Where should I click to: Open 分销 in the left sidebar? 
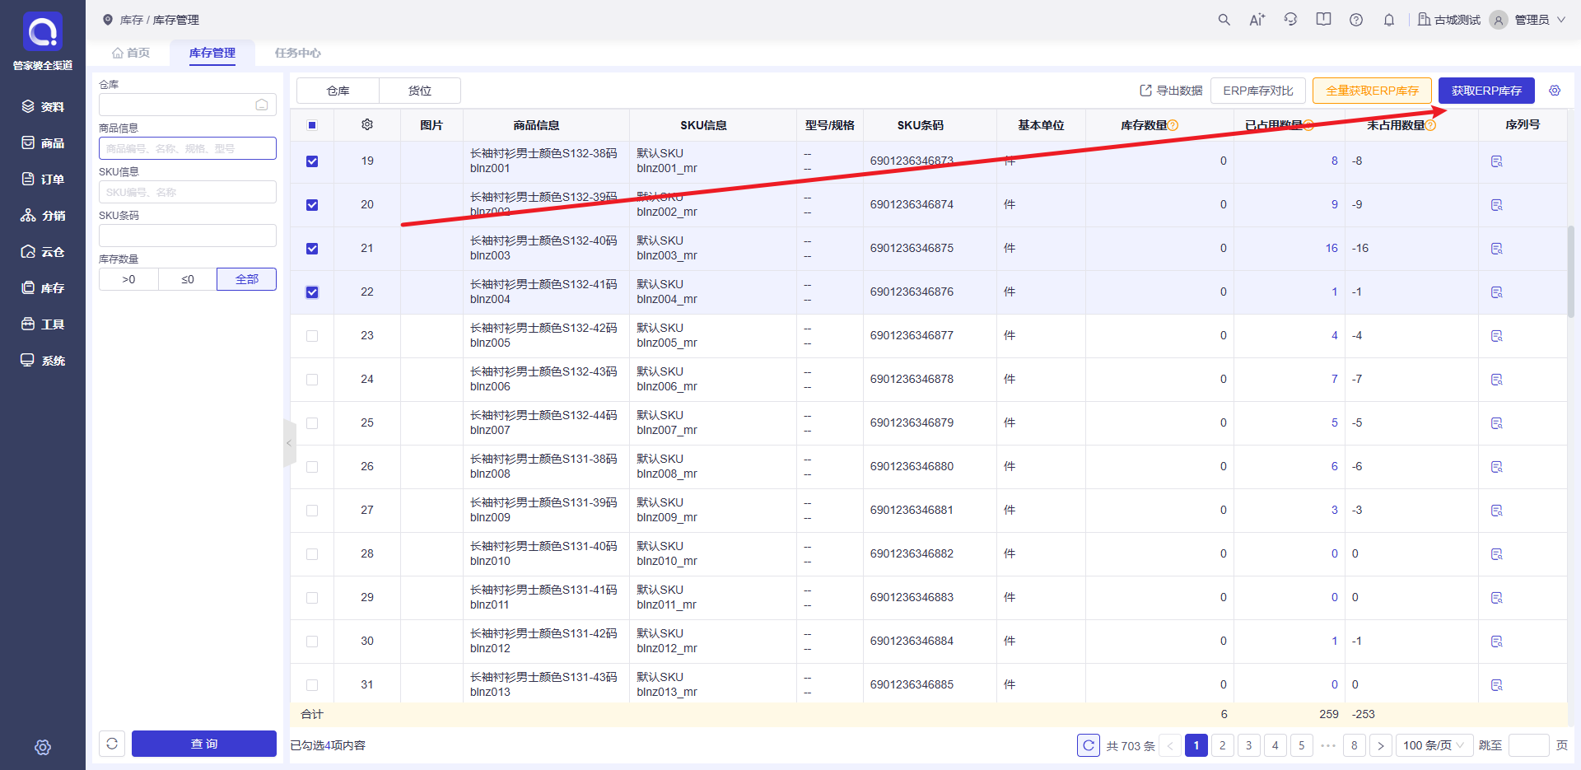(x=43, y=215)
